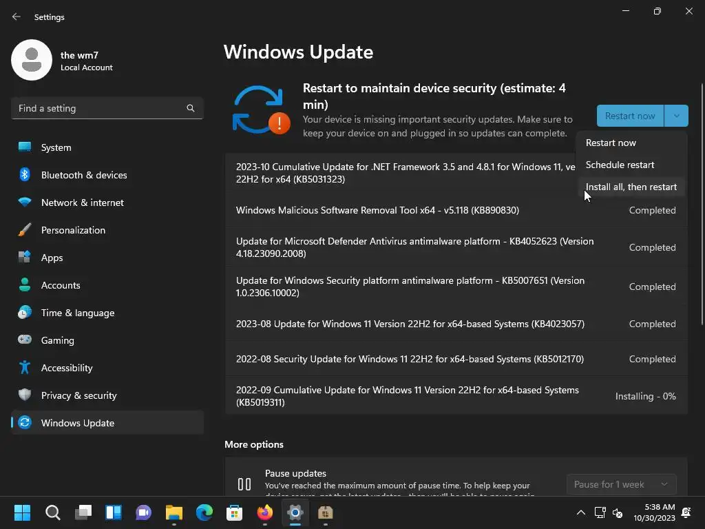Select the KB5019311 cumulative update row
Screen dimensions: 705x529
pyautogui.click(x=456, y=396)
